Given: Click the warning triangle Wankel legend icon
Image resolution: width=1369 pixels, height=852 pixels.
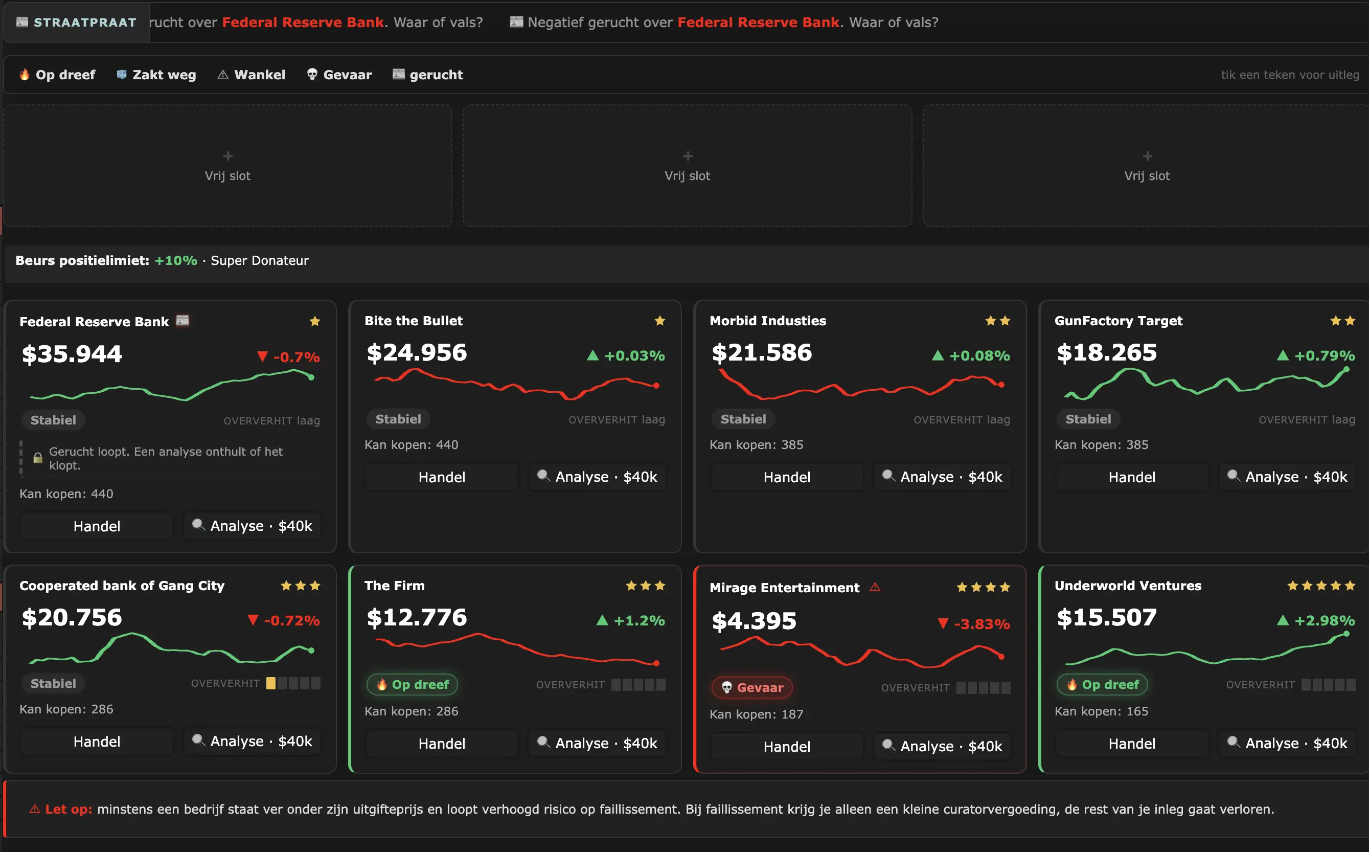Looking at the screenshot, I should 223,74.
